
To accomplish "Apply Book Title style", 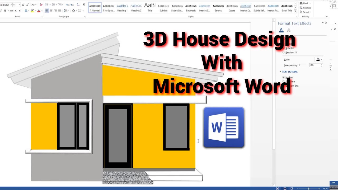I will click(x=287, y=8).
